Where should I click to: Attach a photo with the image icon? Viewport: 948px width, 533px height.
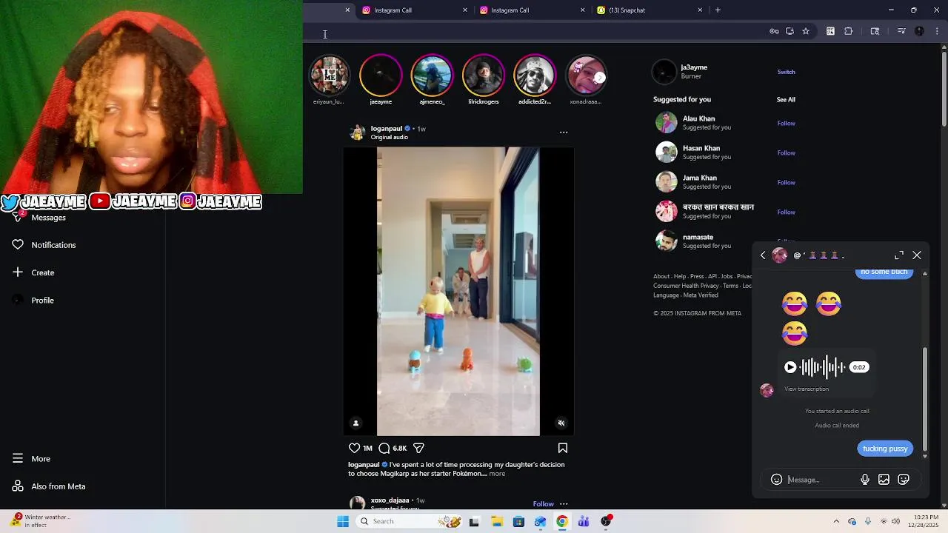[x=884, y=480]
